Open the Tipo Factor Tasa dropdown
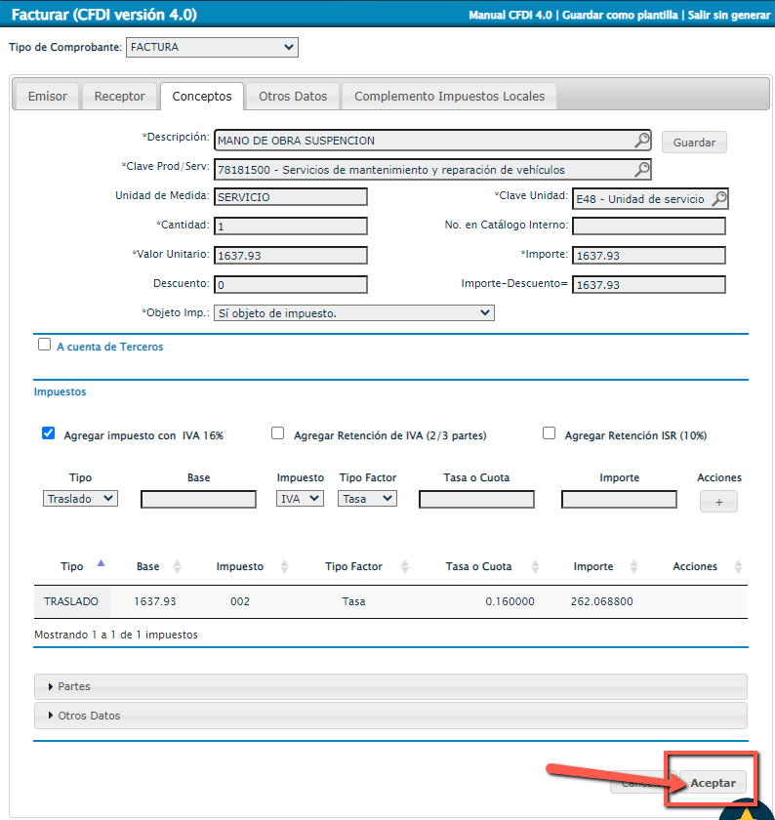This screenshot has height=820, width=775. (367, 498)
